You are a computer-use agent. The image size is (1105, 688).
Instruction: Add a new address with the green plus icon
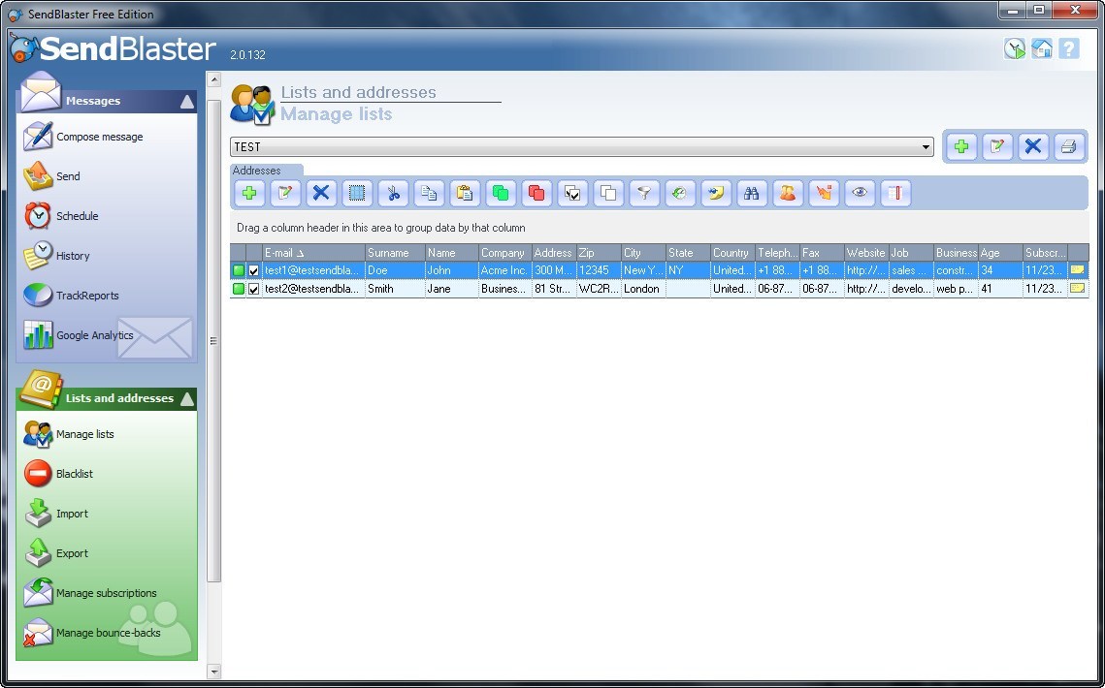[x=249, y=193]
